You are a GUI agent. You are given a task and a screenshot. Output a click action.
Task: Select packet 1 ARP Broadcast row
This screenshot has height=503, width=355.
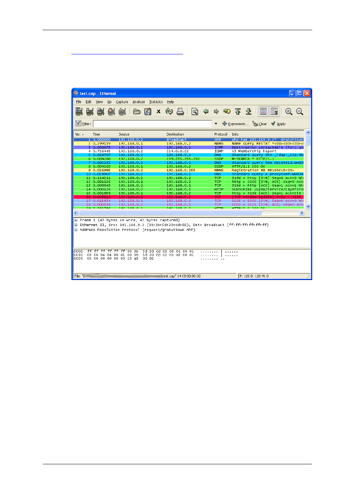(189, 140)
